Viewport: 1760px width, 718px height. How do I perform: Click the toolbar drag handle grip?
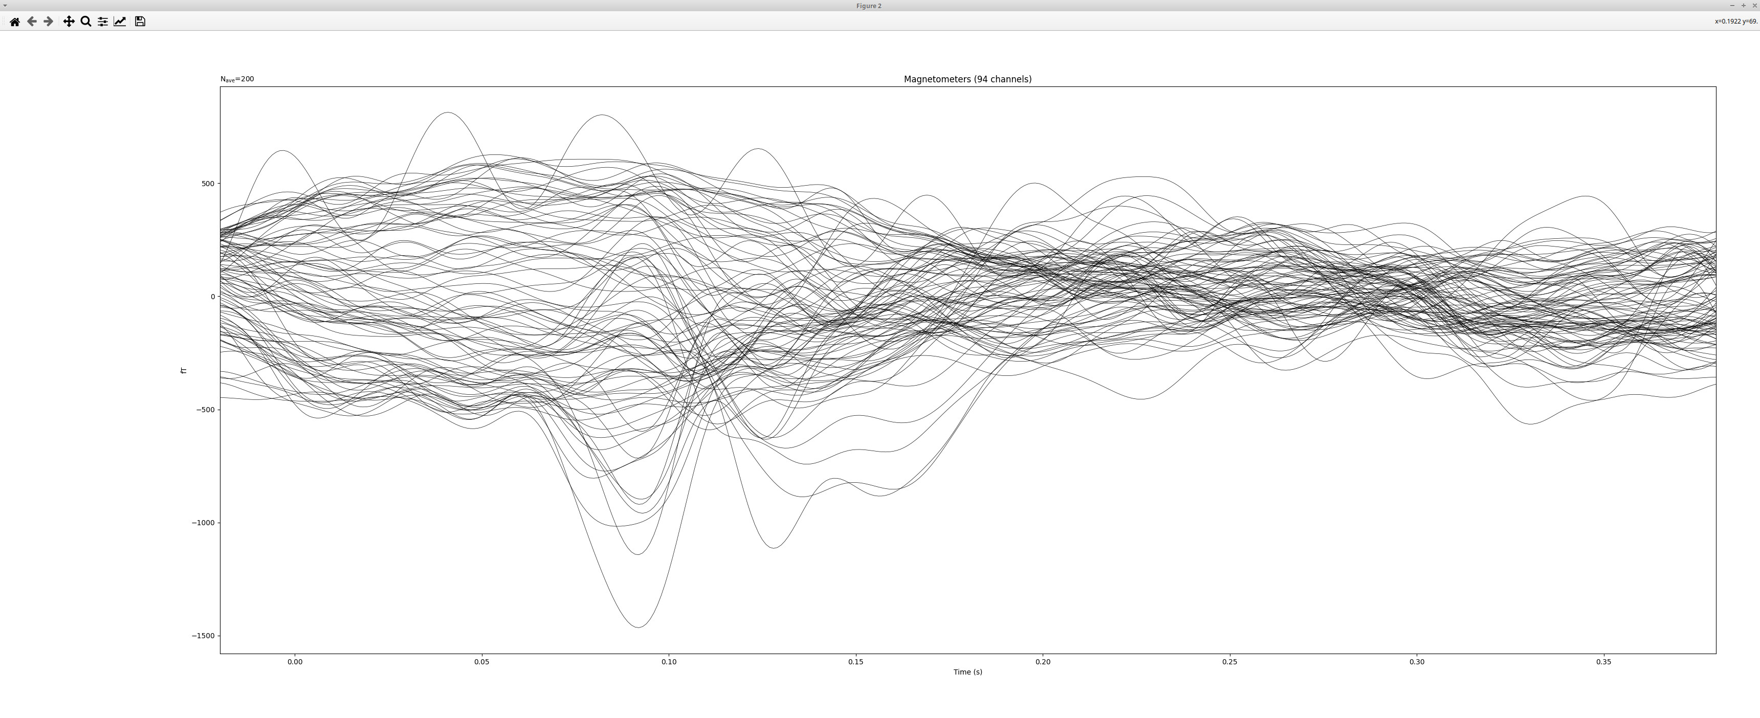tap(4, 22)
